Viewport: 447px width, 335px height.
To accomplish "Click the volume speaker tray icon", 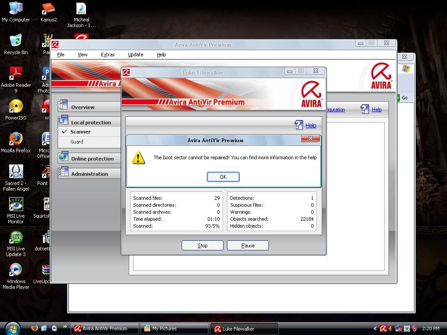I will (x=391, y=328).
